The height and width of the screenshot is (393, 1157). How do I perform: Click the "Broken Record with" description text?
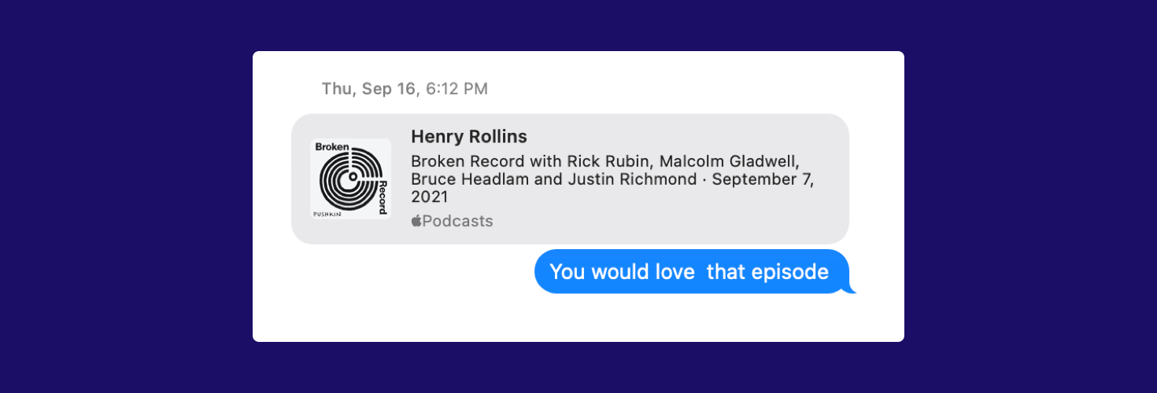click(486, 162)
